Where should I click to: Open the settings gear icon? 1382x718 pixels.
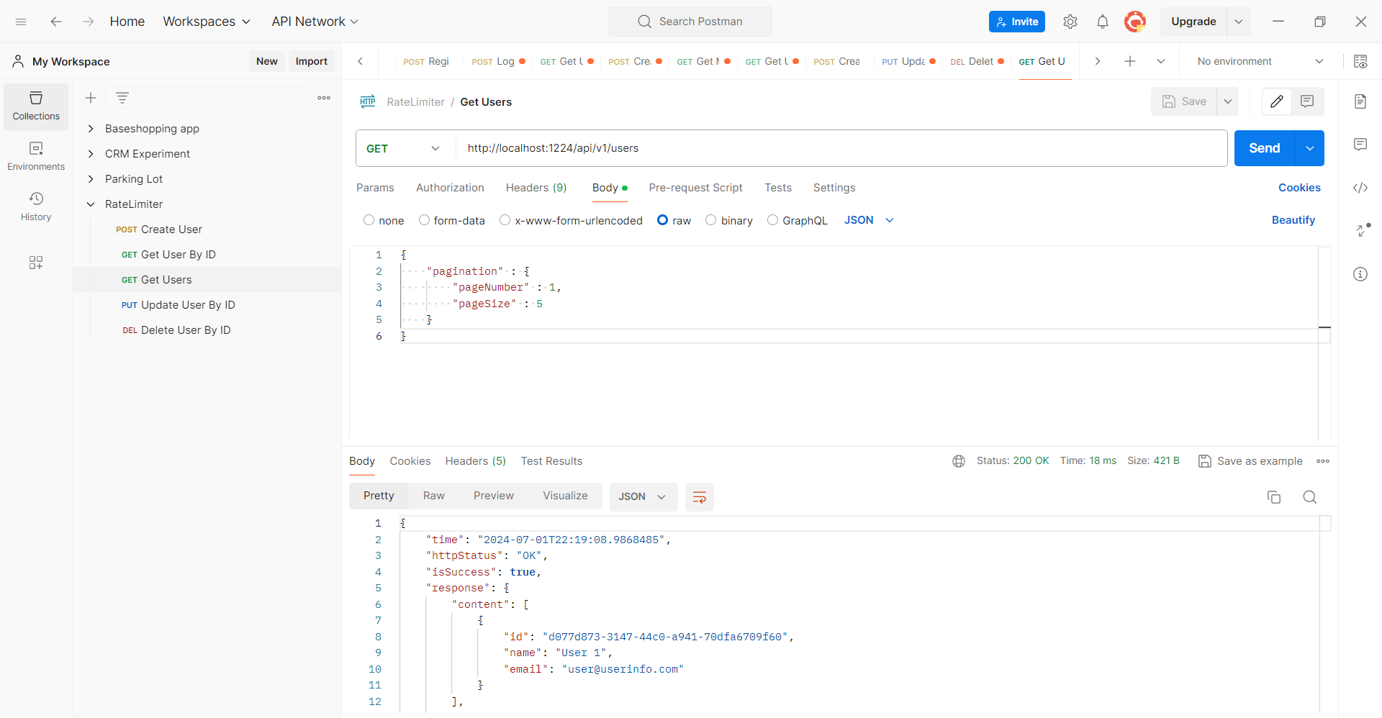click(x=1070, y=22)
